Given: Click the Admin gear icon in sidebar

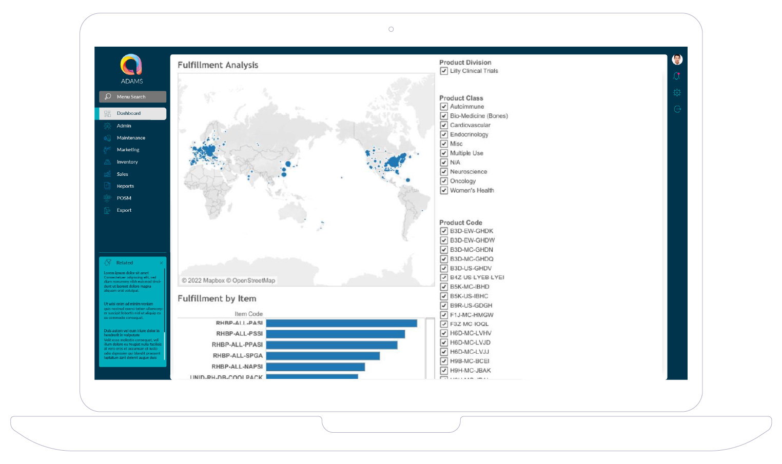Looking at the screenshot, I should click(107, 126).
